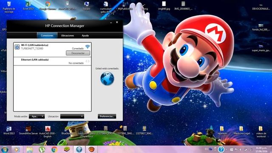Close the HP Connection Manager window
Viewport: 272px width, 153px height.
point(117,22)
